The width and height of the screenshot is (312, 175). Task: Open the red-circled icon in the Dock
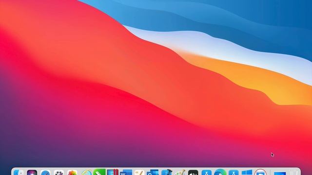260,172
